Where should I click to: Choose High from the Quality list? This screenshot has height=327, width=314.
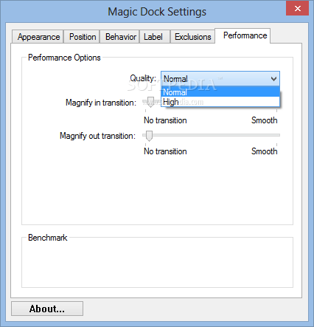[x=220, y=102]
